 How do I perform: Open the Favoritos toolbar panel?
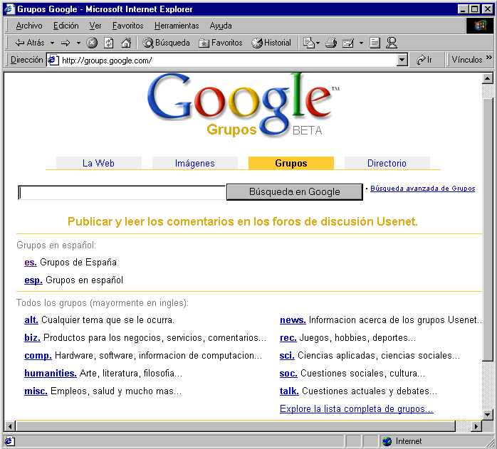(220, 43)
